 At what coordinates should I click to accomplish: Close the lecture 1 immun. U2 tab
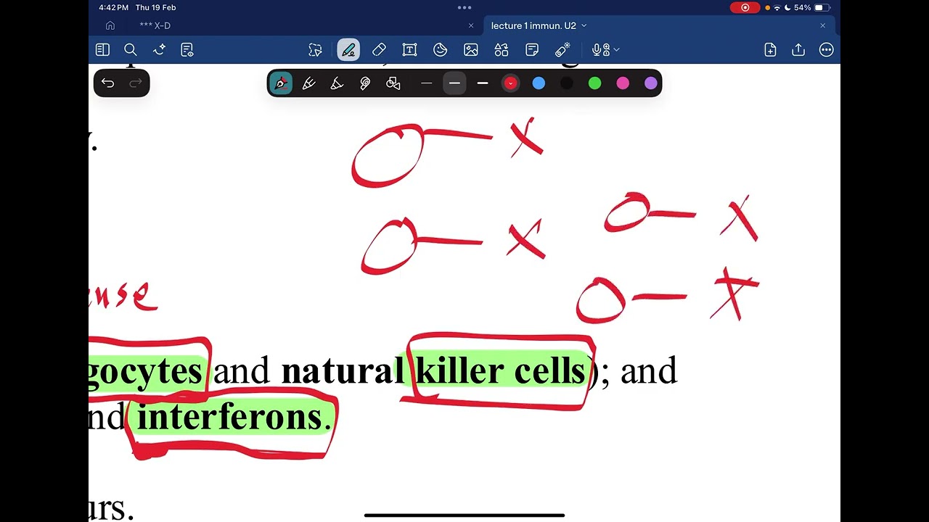pyautogui.click(x=822, y=25)
